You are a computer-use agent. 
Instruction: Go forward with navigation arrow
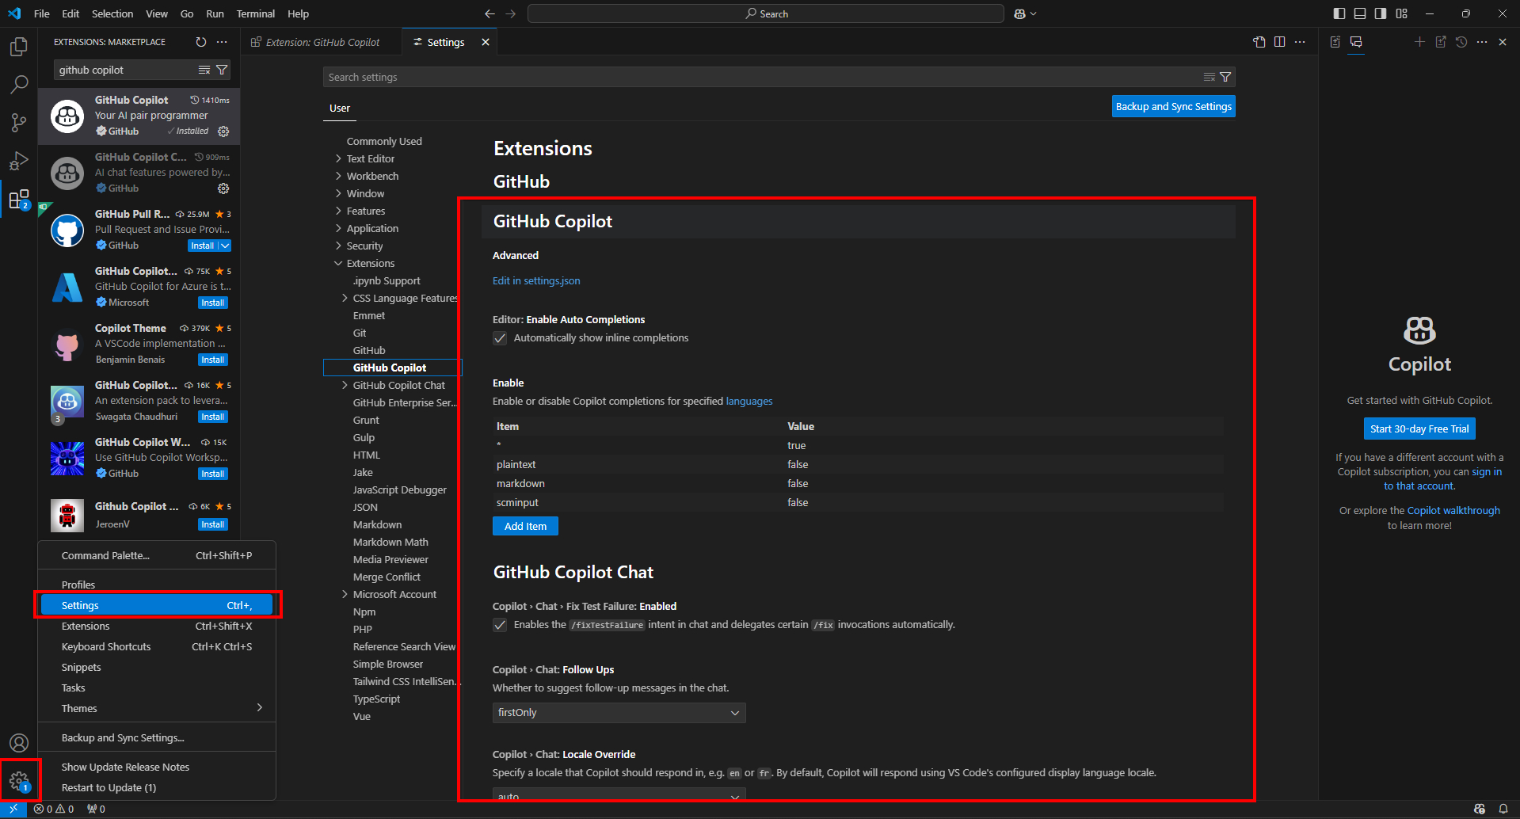point(511,13)
